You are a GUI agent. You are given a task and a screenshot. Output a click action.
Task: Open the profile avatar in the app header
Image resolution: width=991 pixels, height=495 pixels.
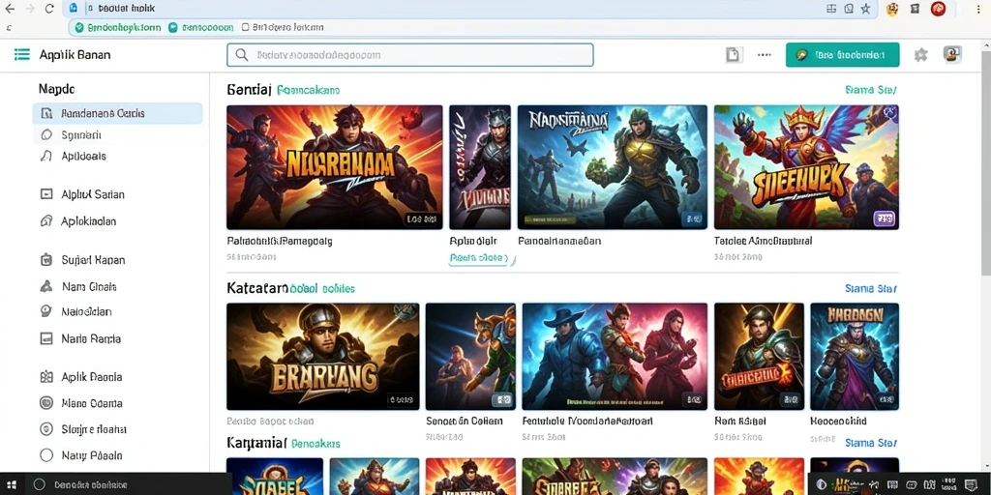click(x=952, y=54)
